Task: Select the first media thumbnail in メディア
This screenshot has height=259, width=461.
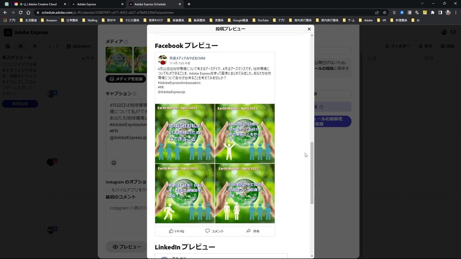Action: pos(119,60)
